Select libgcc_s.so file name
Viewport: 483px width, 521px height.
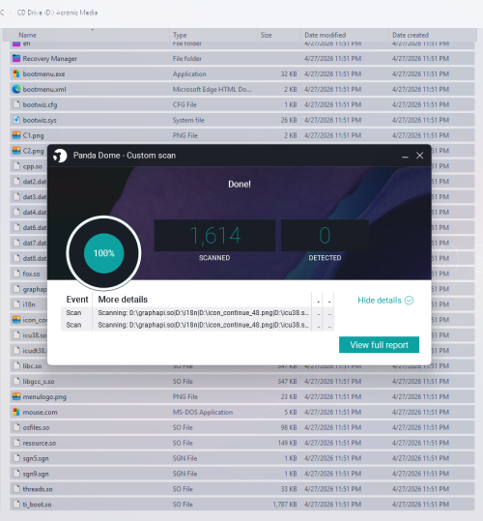tap(39, 382)
